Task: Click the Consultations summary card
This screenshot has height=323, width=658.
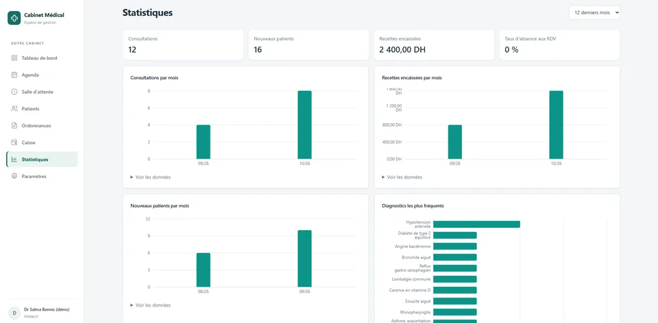Action: click(x=183, y=45)
